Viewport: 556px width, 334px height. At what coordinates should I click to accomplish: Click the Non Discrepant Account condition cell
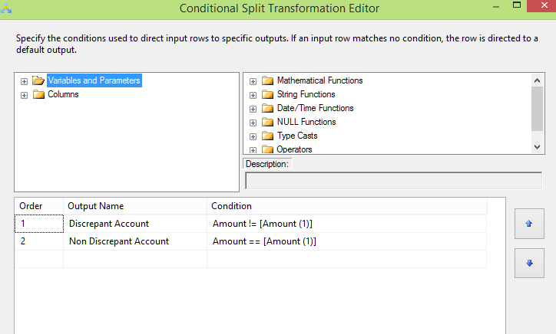[x=346, y=241]
